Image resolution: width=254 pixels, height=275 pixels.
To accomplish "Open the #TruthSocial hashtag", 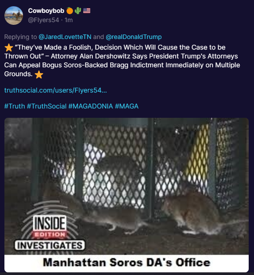I will (46, 106).
